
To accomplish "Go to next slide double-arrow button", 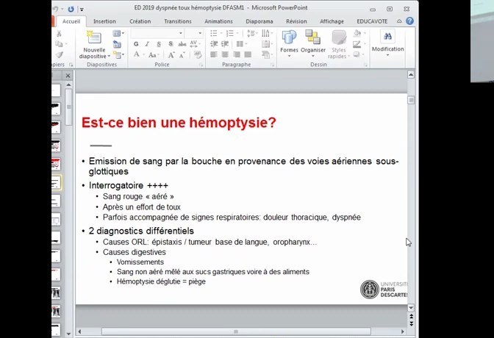I will [411, 323].
